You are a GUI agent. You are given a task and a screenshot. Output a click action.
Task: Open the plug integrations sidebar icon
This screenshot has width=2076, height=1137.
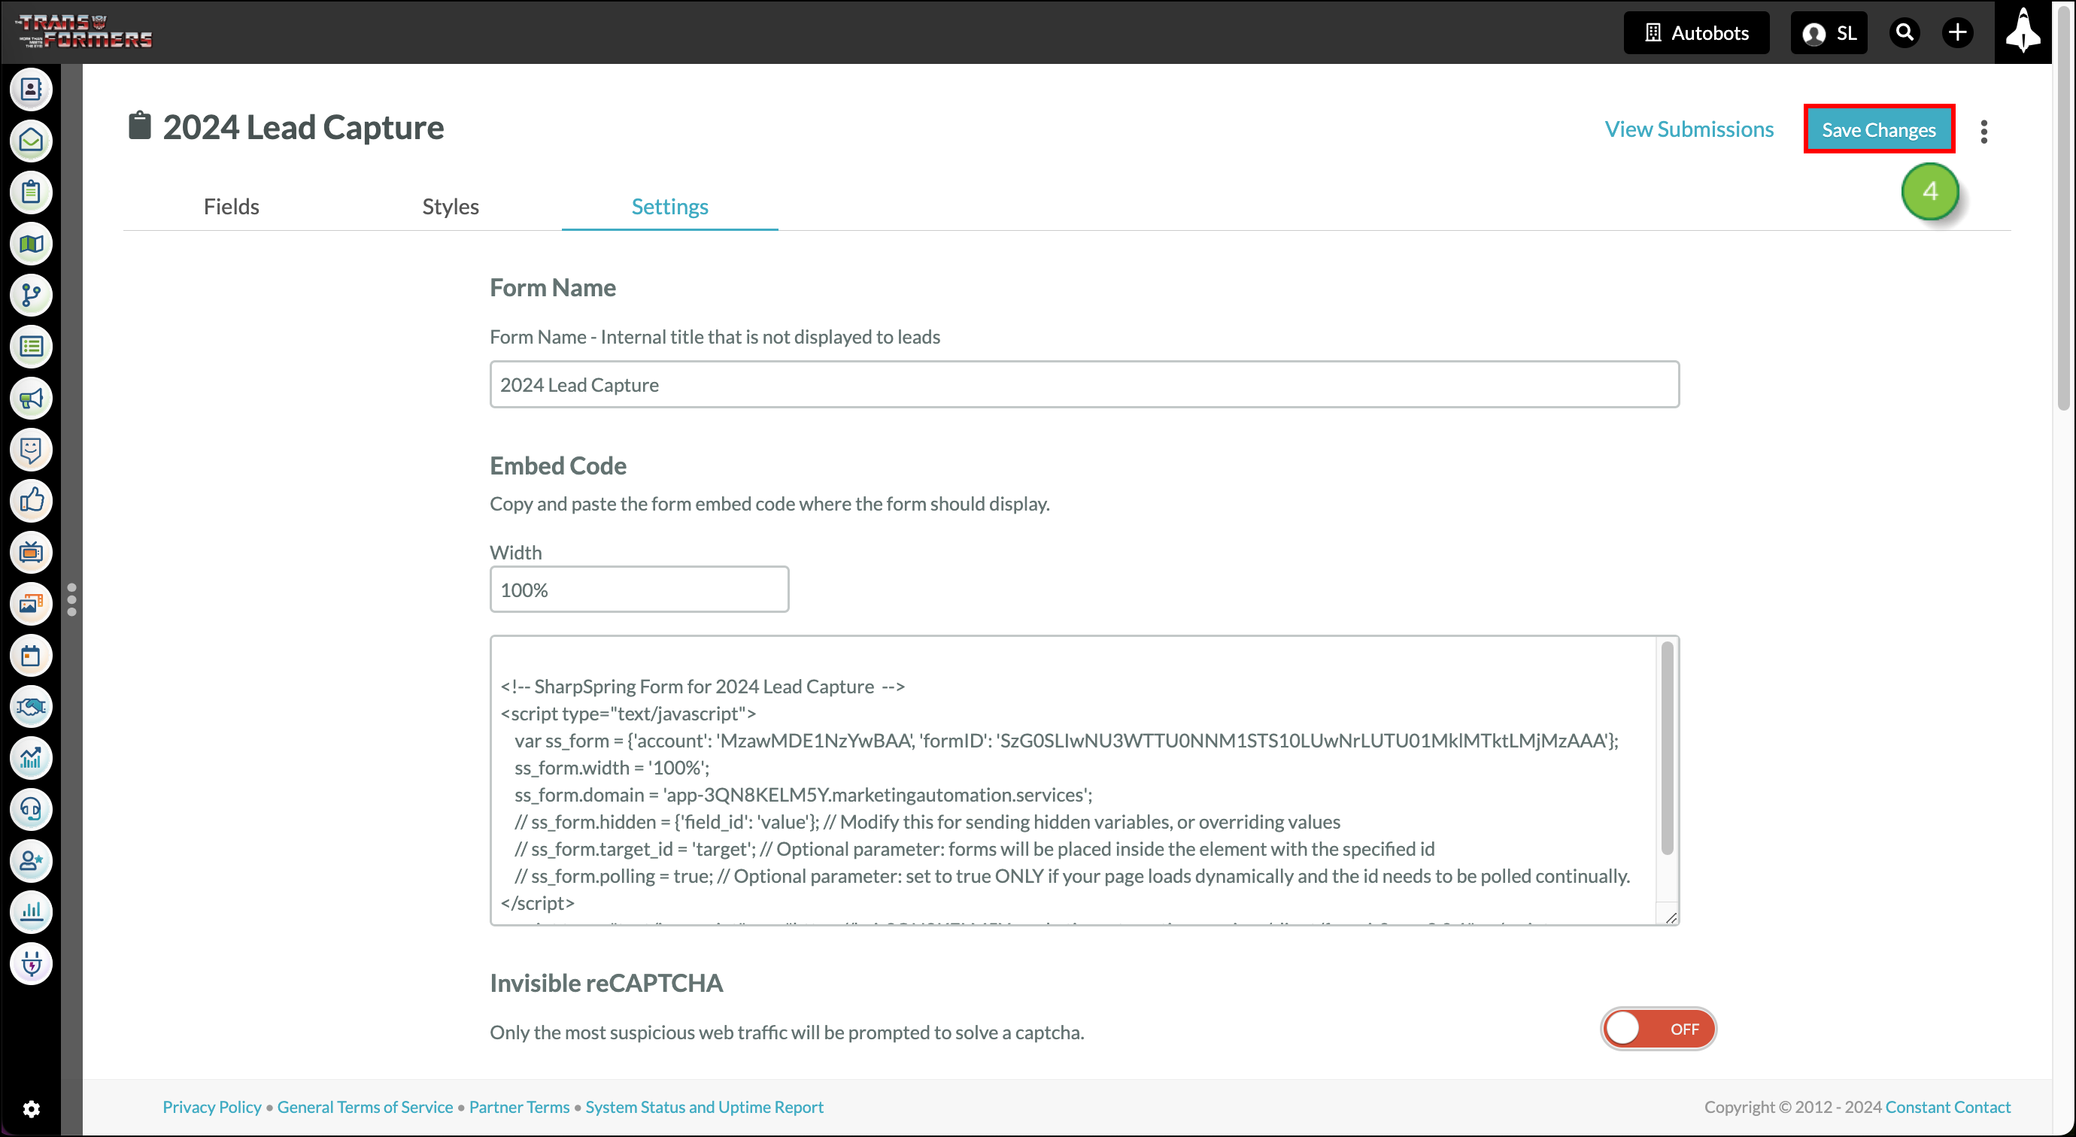tap(31, 965)
